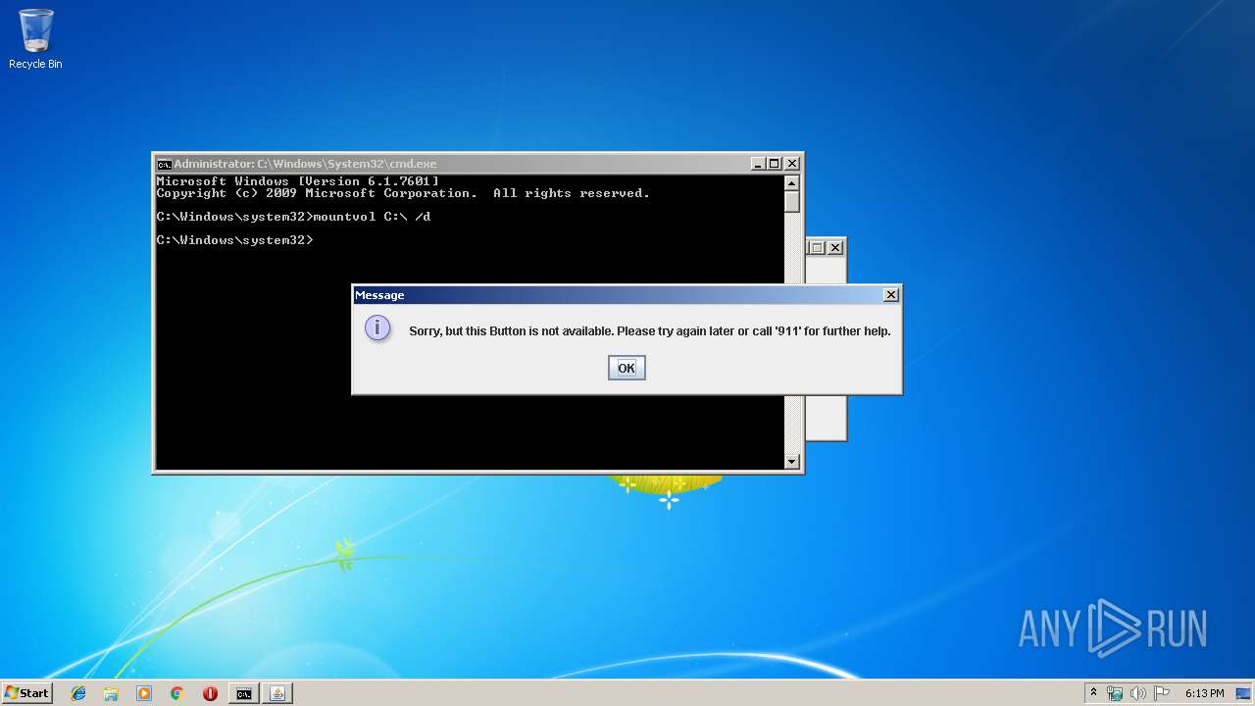
Task: Close the Message dialog with X
Action: (x=890, y=295)
